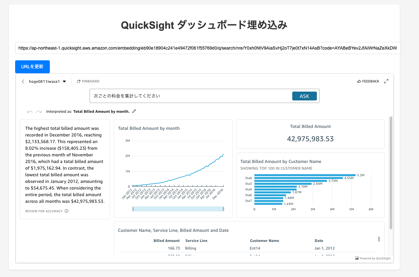Click the table title Customer Name, Service Line, Billed Amount and Date

coord(173,230)
